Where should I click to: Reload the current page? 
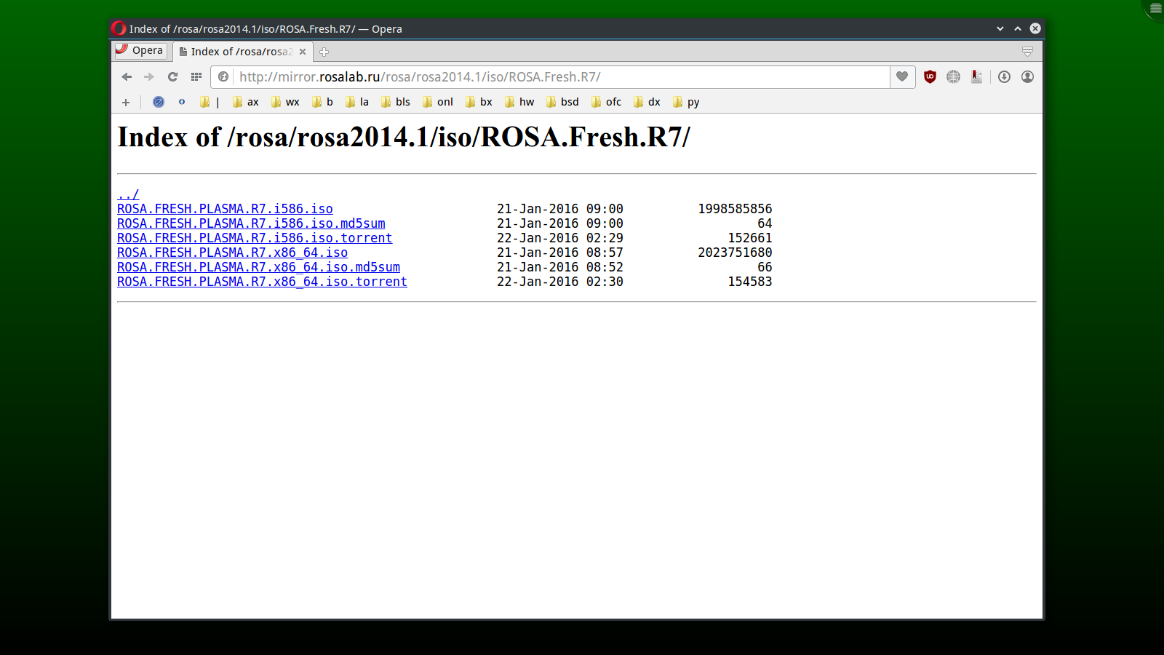172,77
